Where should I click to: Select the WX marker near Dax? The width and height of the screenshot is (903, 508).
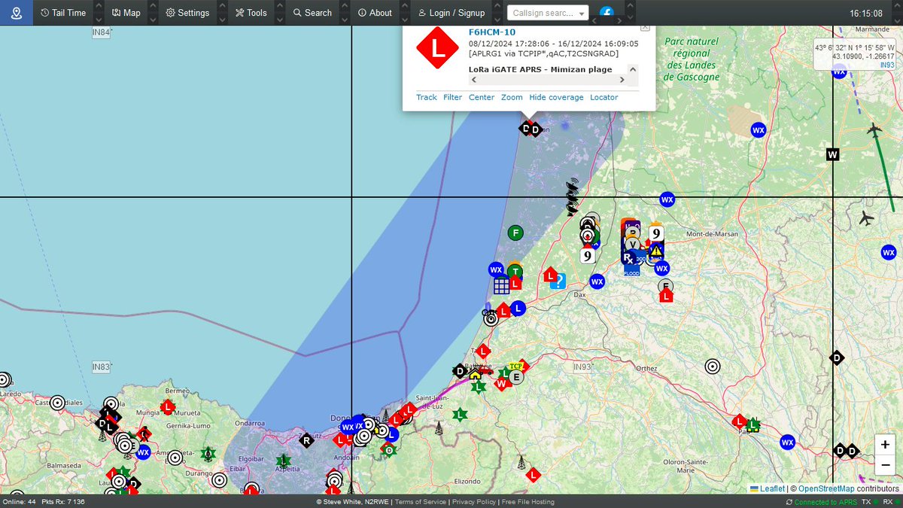597,282
